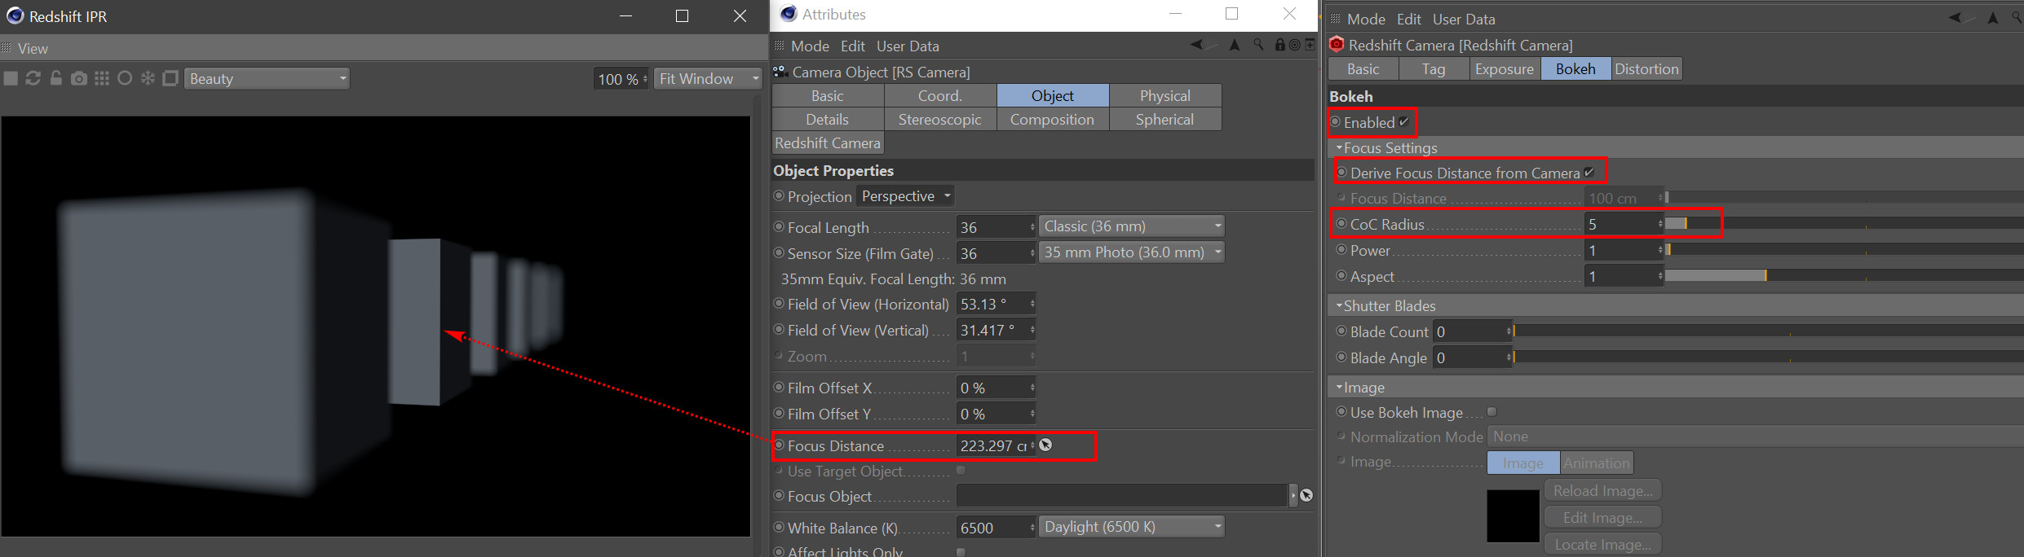This screenshot has height=557, width=2024.
Task: Open the View menu in Redshift IPR
Action: click(x=33, y=48)
